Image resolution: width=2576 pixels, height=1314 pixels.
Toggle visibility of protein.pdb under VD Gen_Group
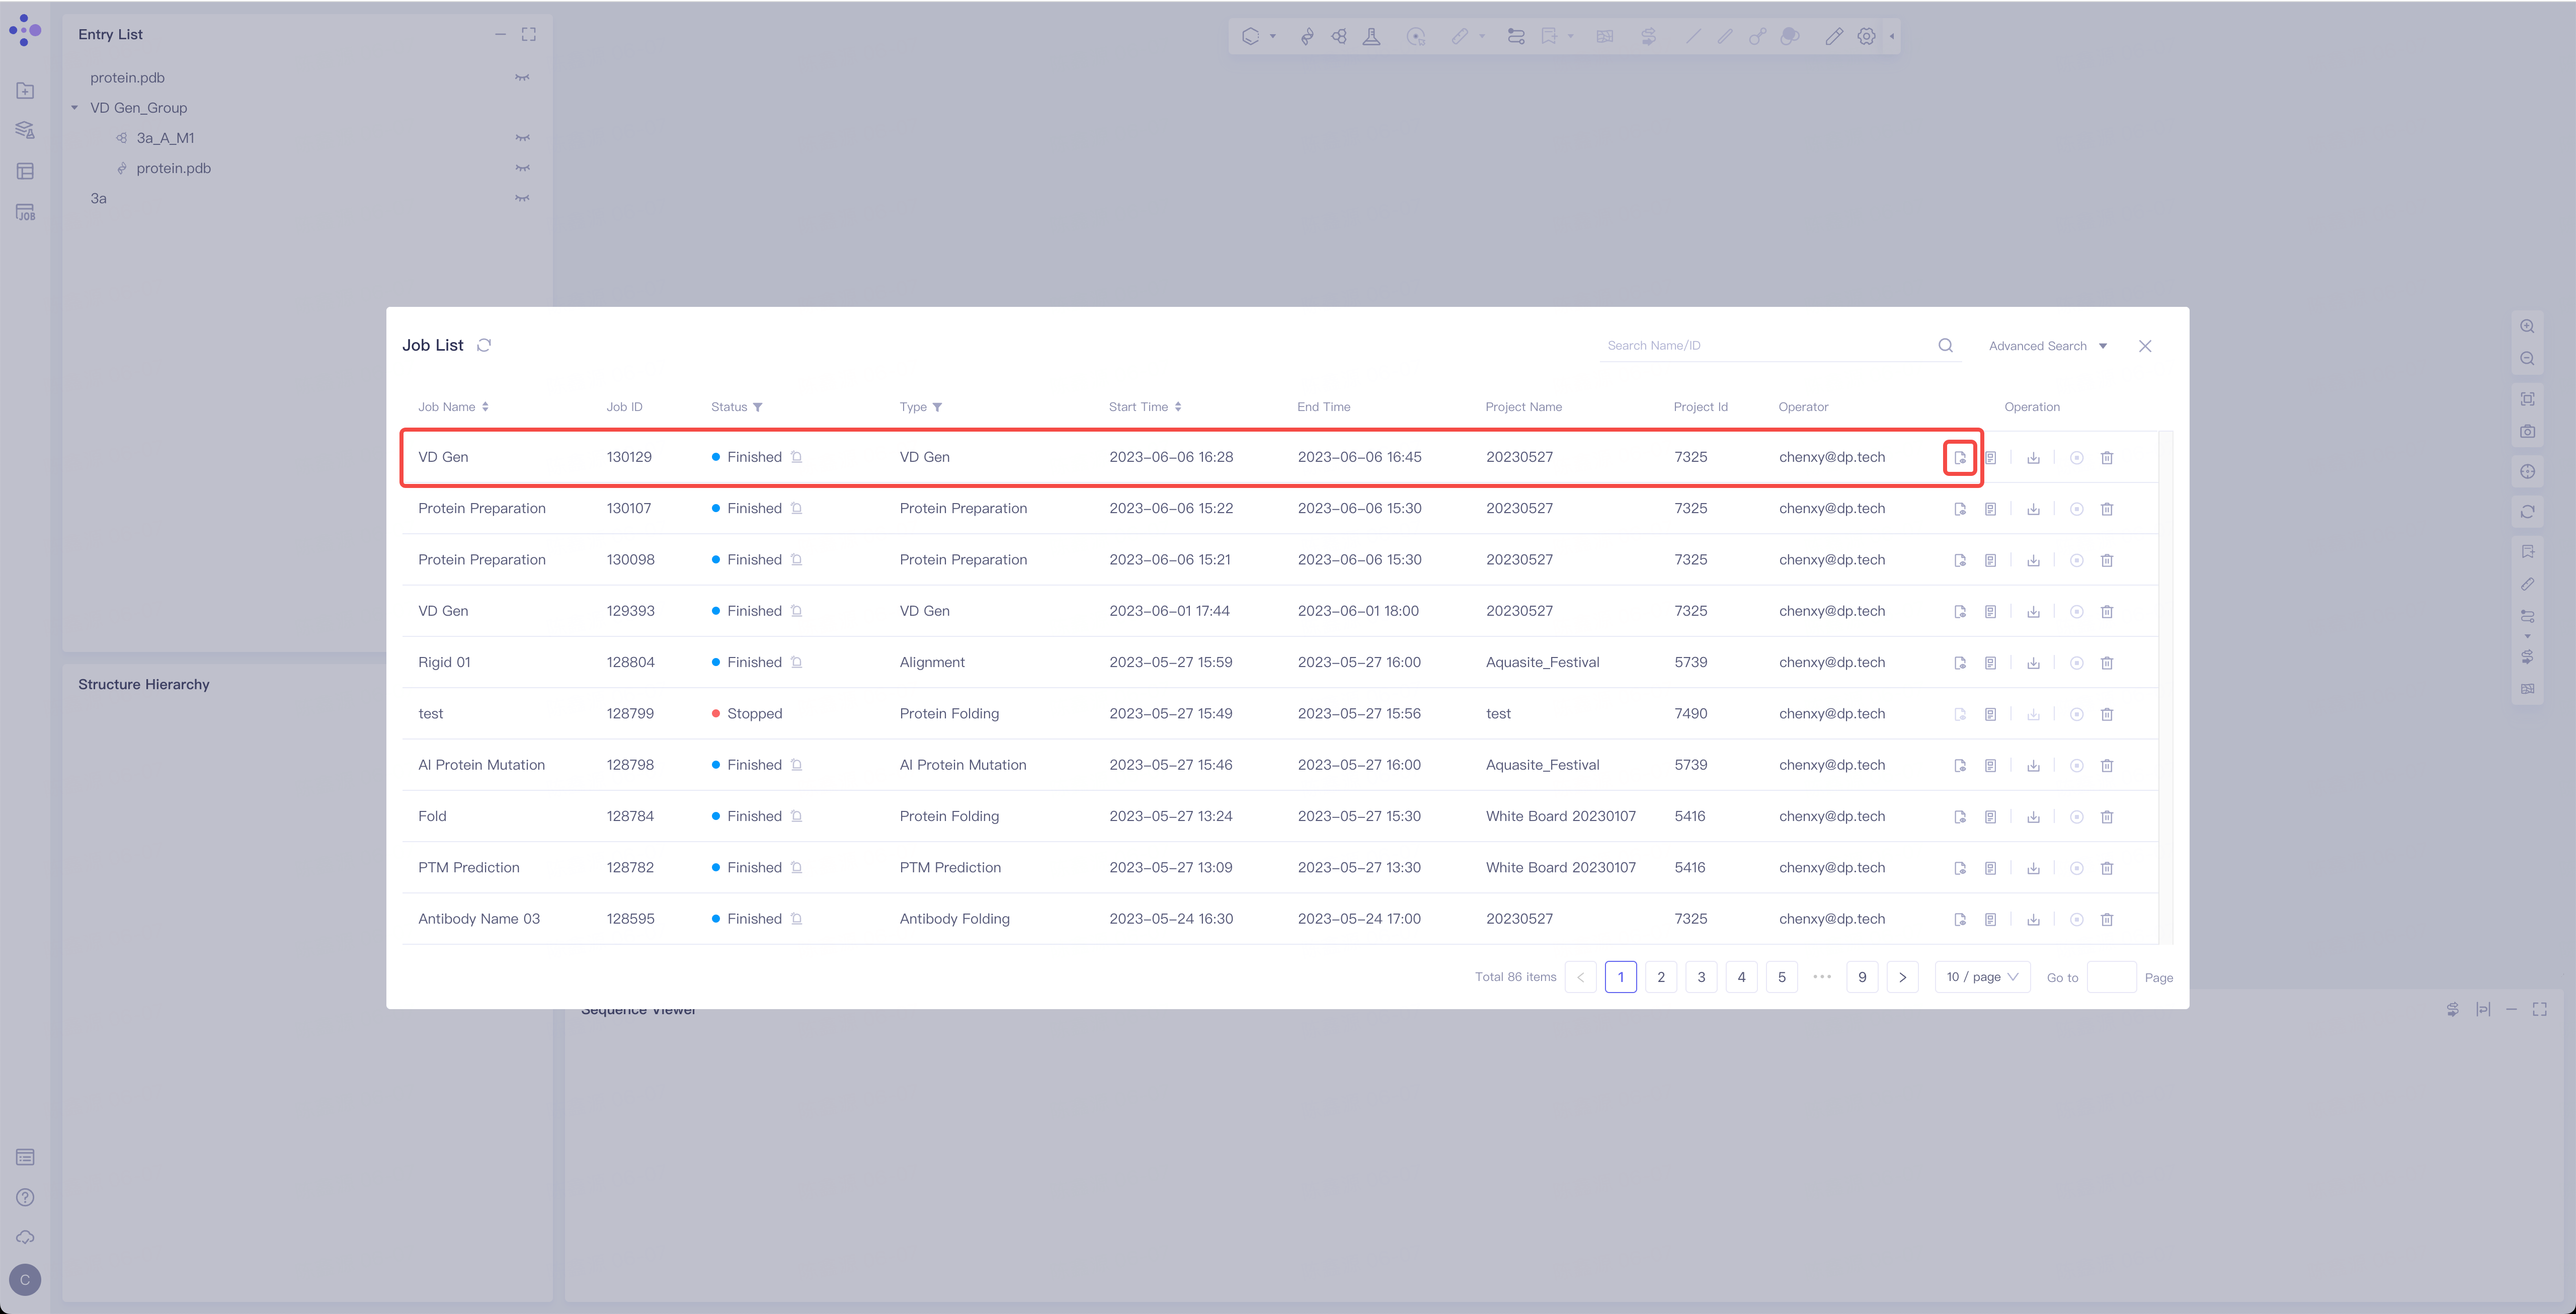pos(522,168)
